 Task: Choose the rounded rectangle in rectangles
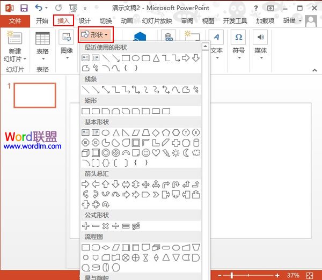[96, 111]
